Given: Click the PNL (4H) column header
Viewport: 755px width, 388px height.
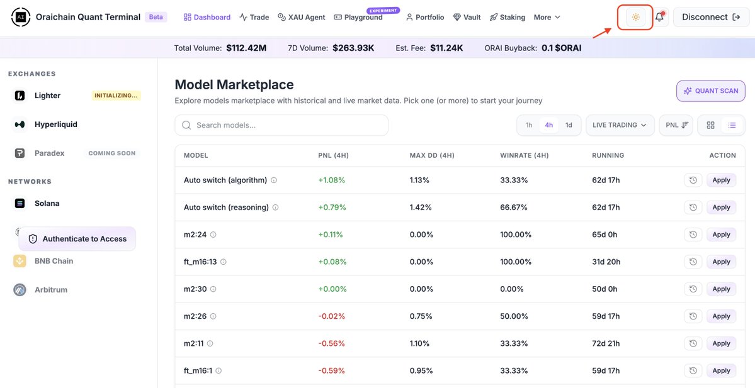Looking at the screenshot, I should pos(333,156).
